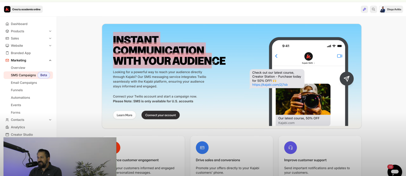Click the Sales card icon
This screenshot has width=406, height=176.
(x=7, y=38)
